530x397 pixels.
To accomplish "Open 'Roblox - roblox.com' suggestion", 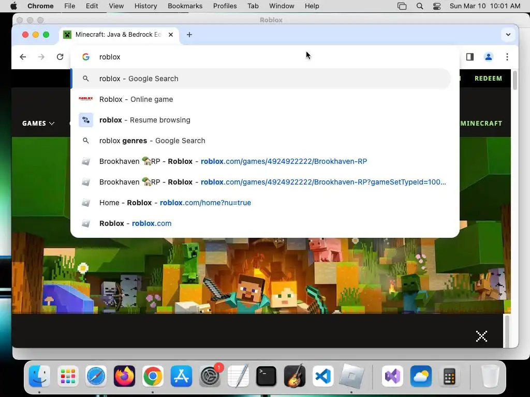I will coord(261,223).
